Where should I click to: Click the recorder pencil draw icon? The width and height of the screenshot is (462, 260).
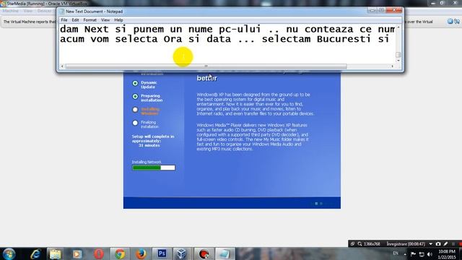tap(446, 244)
